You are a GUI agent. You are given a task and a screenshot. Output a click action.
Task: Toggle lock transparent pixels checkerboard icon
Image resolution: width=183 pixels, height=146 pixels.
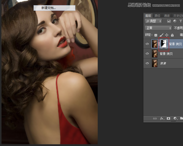(x=156, y=35)
